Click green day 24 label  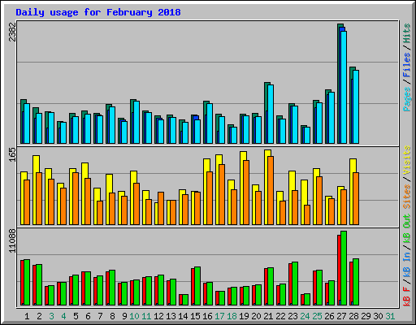click(305, 316)
